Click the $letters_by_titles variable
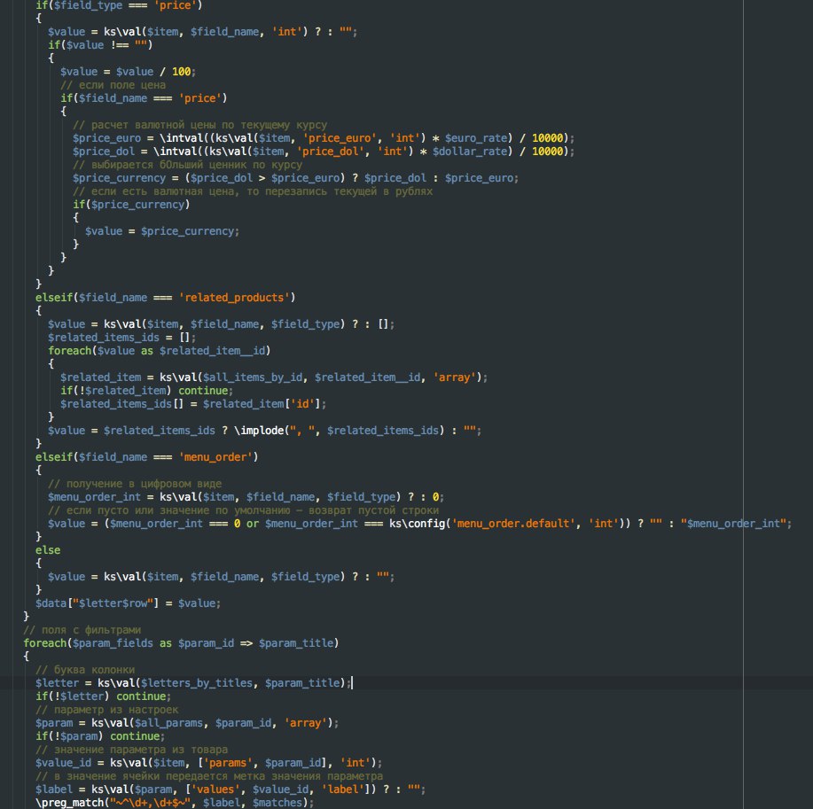 pyautogui.click(x=197, y=683)
